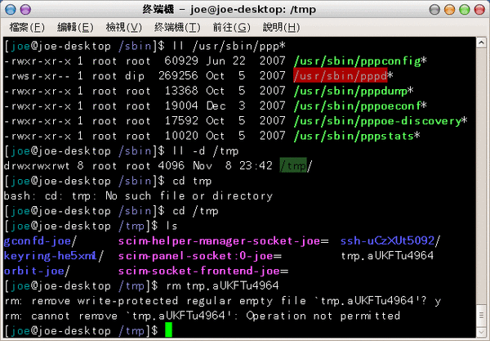Click the green-highlighted /tmp directory name
The image size is (490, 341).
pyautogui.click(x=293, y=165)
